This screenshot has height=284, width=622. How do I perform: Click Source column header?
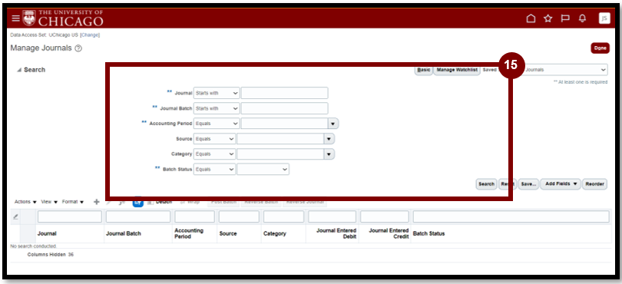pyautogui.click(x=228, y=233)
